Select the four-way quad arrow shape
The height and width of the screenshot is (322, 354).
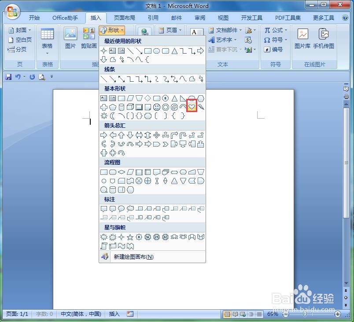pyautogui.click(x=156, y=135)
